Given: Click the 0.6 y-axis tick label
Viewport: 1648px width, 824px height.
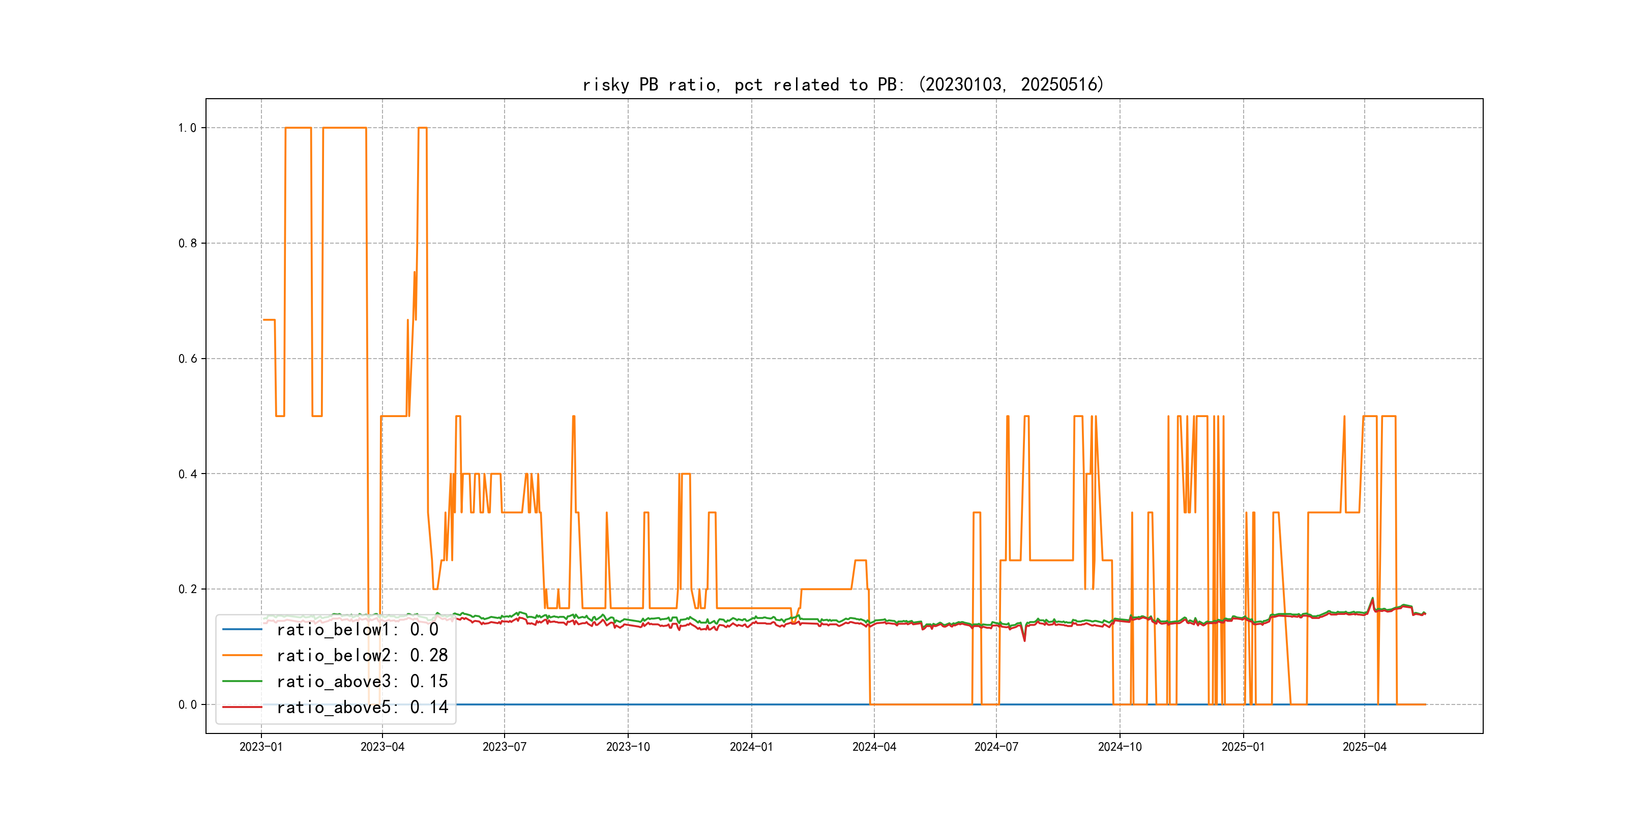Looking at the screenshot, I should point(187,359).
